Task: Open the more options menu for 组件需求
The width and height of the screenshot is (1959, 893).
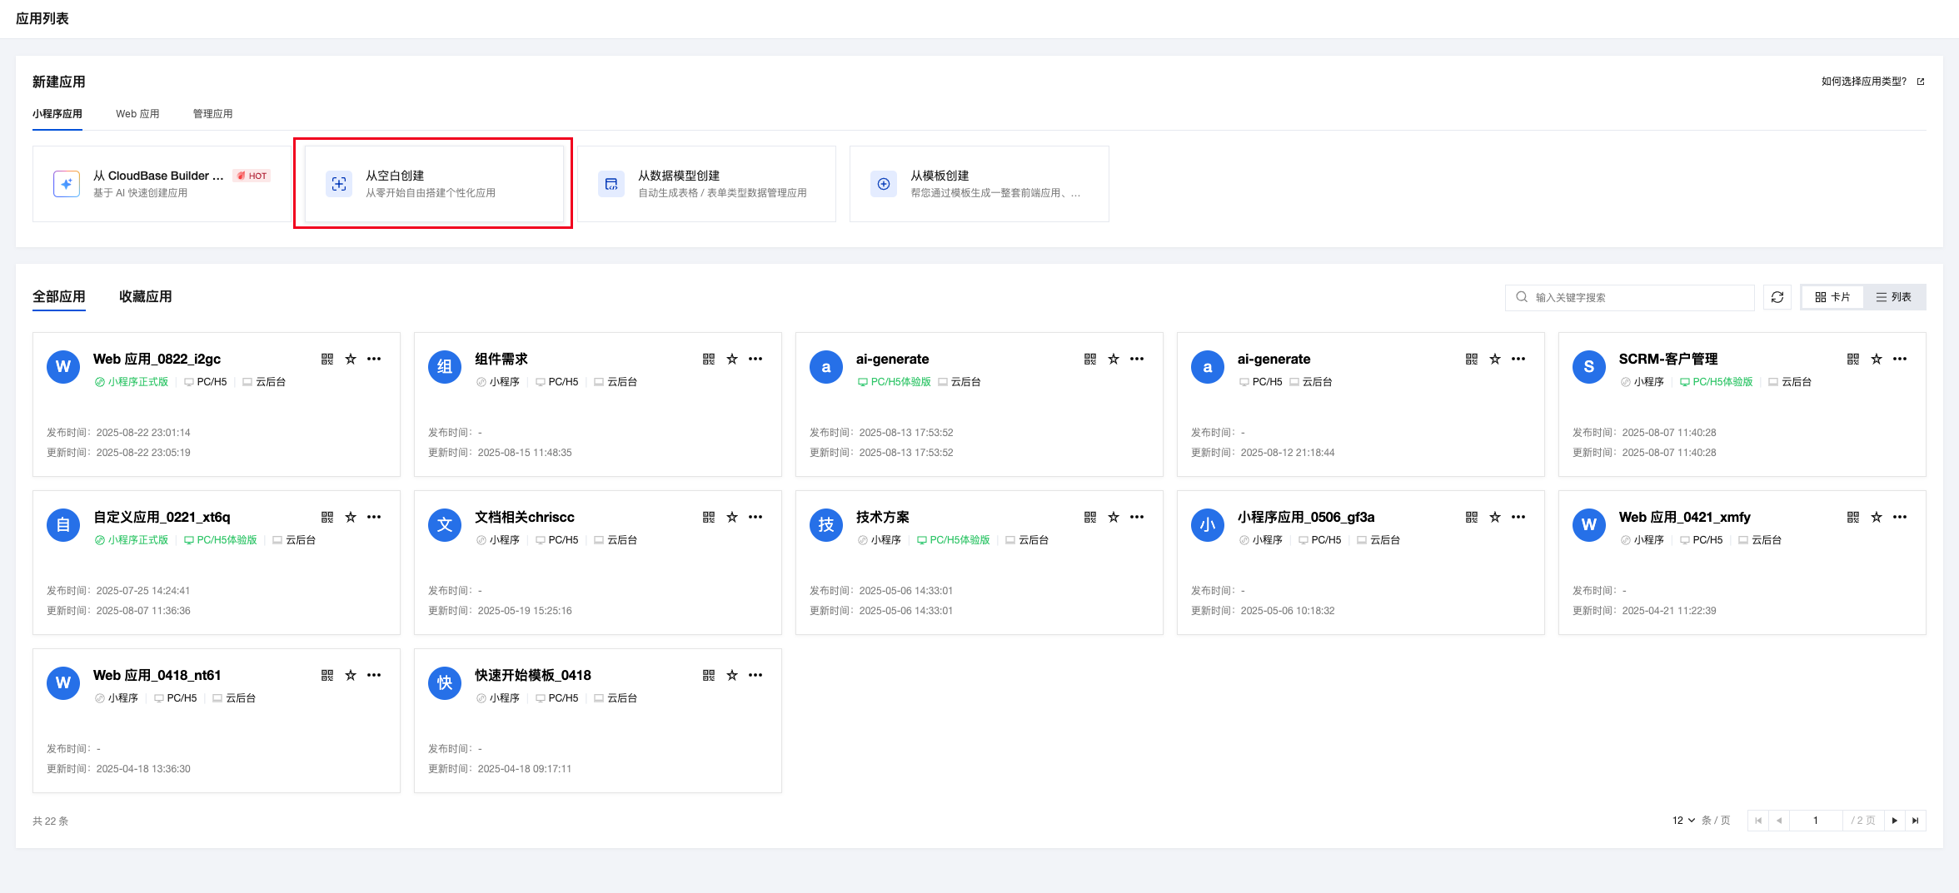Action: coord(755,359)
